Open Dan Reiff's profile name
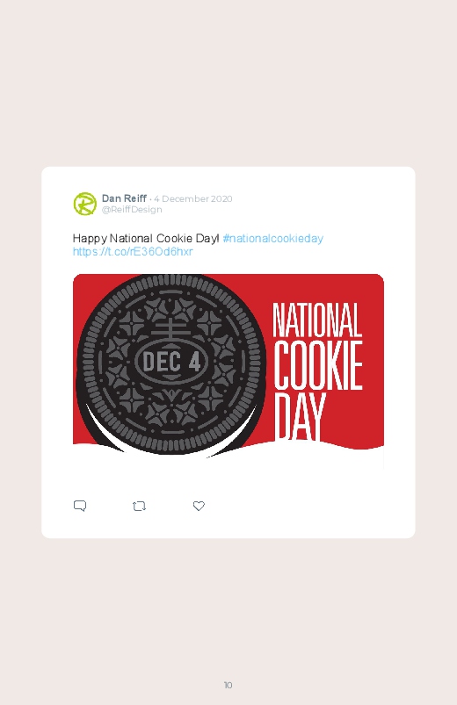Viewport: 457px width, 705px height. tap(124, 198)
